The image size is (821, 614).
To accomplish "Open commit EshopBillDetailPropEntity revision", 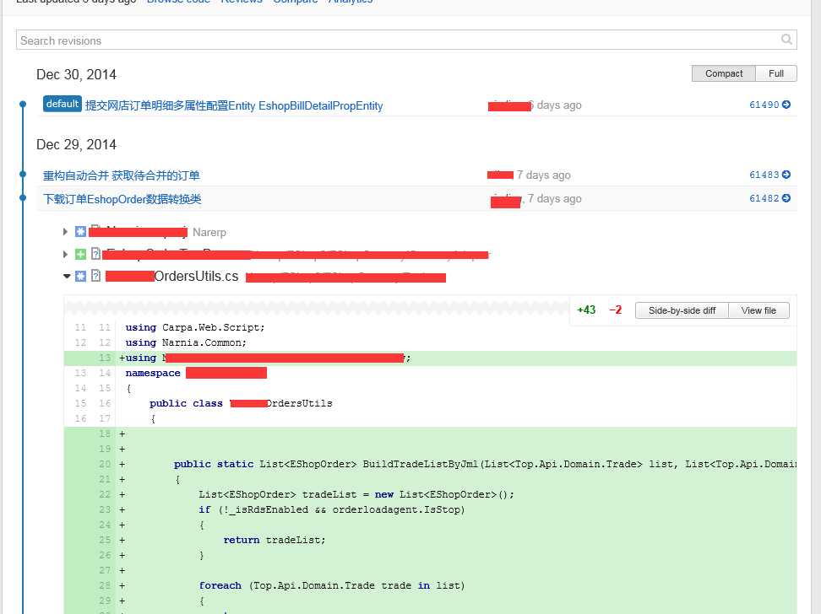I will (234, 105).
